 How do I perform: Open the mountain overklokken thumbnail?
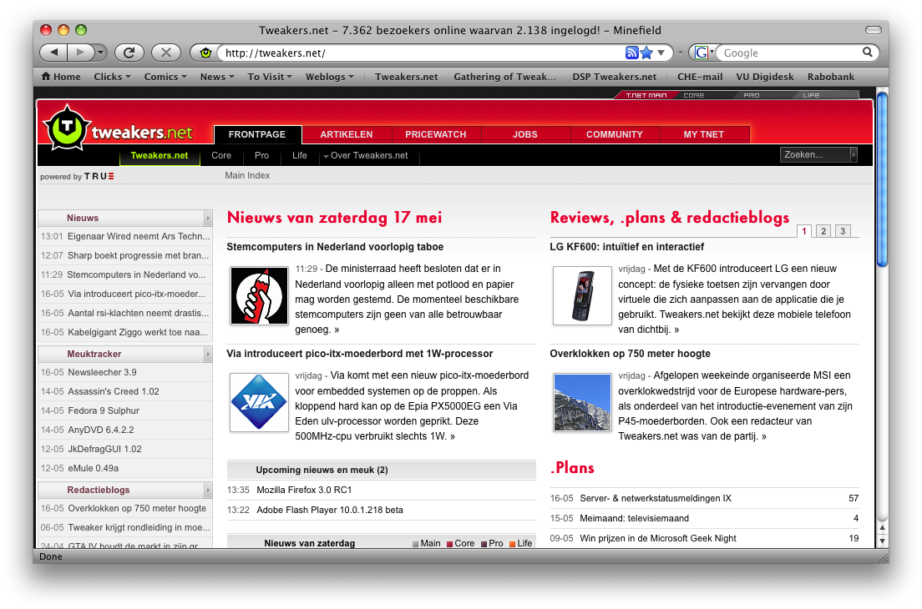click(582, 402)
